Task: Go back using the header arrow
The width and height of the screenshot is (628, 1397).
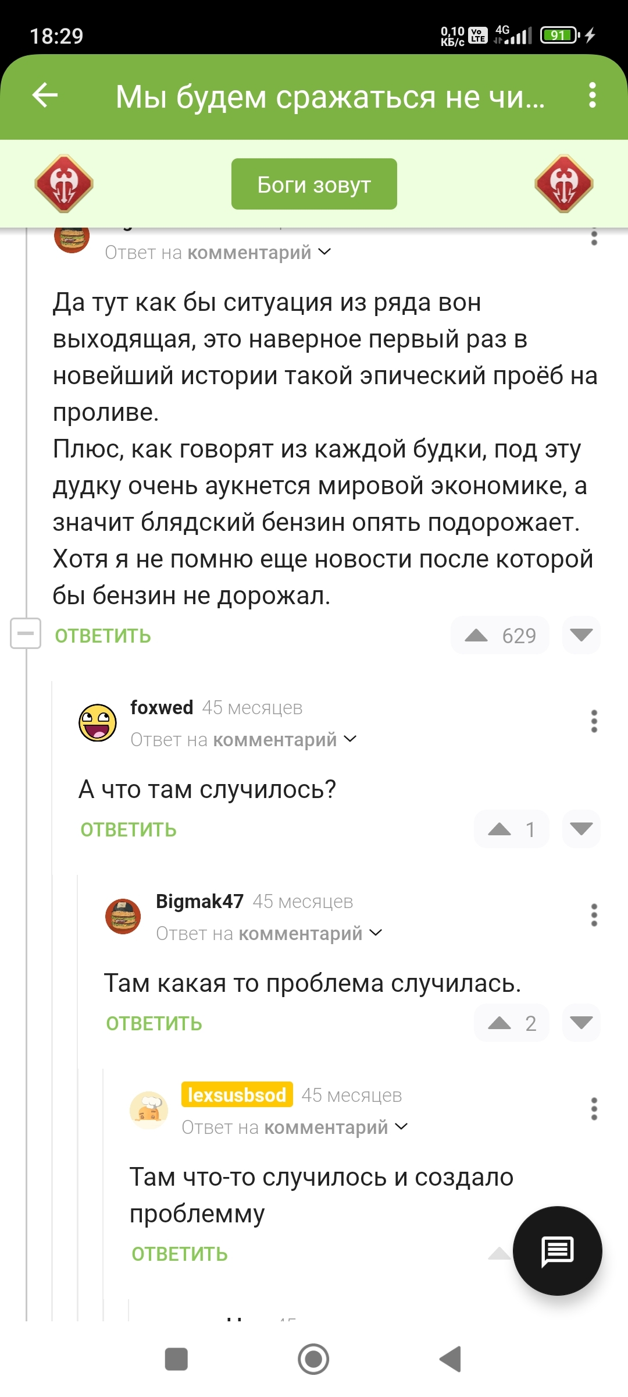Action: (x=45, y=95)
